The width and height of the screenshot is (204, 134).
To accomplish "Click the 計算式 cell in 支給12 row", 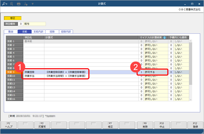I will pyautogui.click(x=91, y=84).
